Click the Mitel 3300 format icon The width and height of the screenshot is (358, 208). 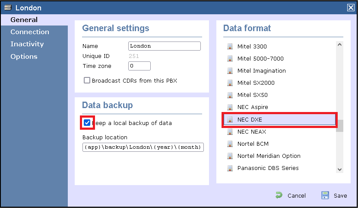[x=230, y=46]
